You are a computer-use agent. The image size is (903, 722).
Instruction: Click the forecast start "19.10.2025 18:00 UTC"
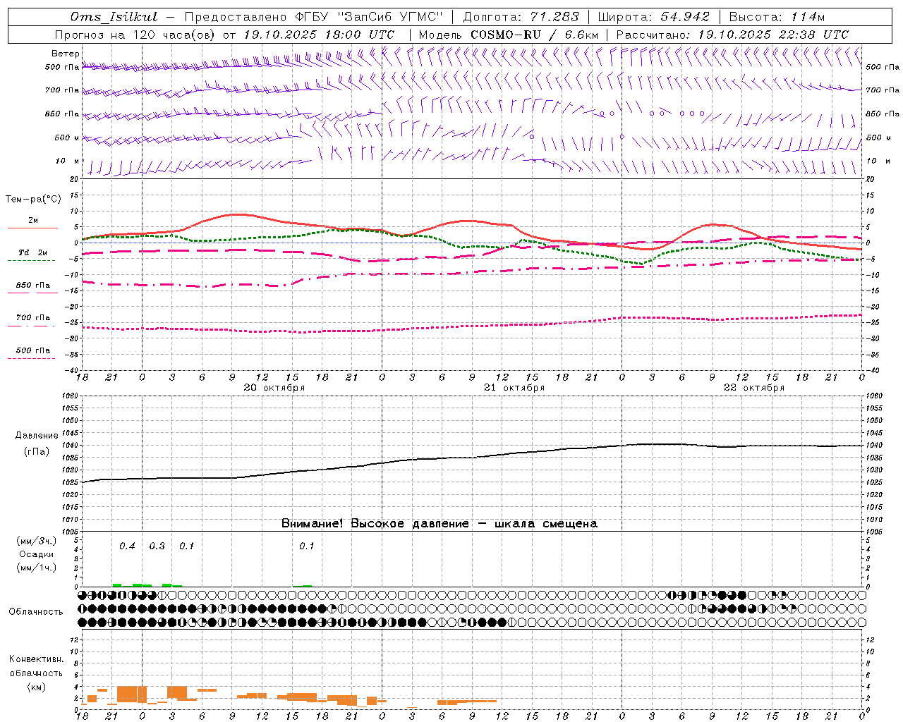coord(319,35)
